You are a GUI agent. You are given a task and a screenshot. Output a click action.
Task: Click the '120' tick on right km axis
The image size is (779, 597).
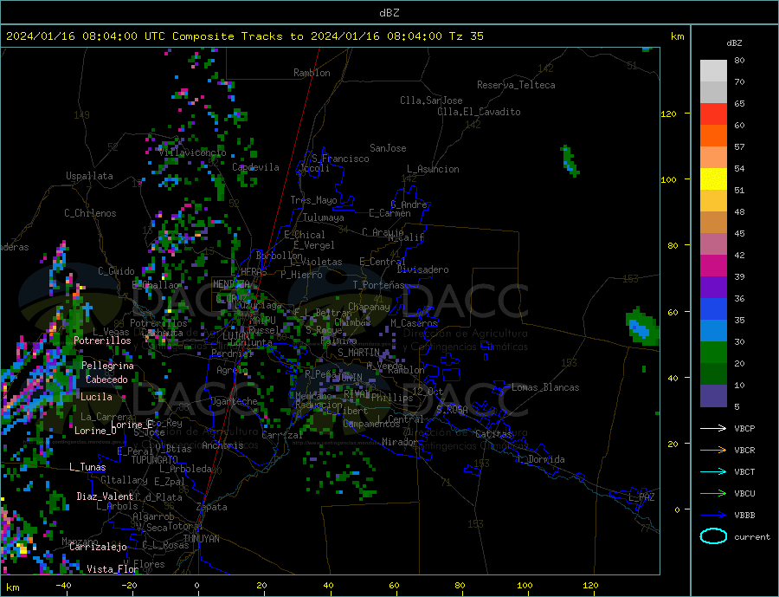coord(668,114)
